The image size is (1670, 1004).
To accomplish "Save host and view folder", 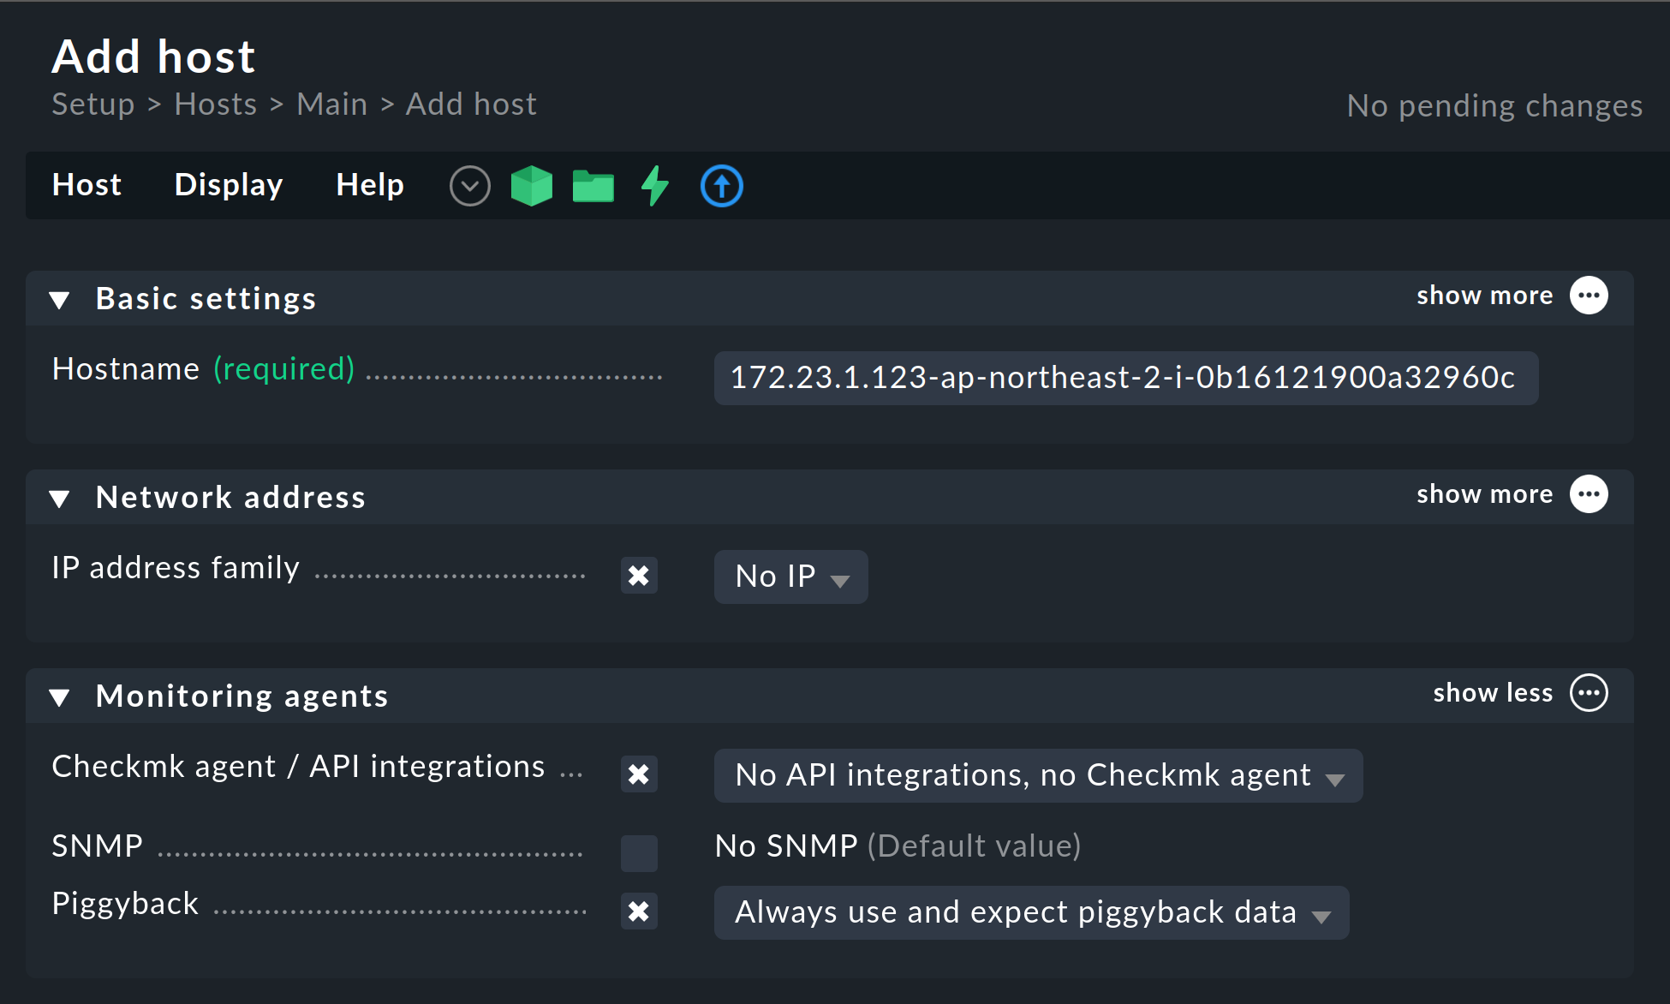I will (593, 185).
